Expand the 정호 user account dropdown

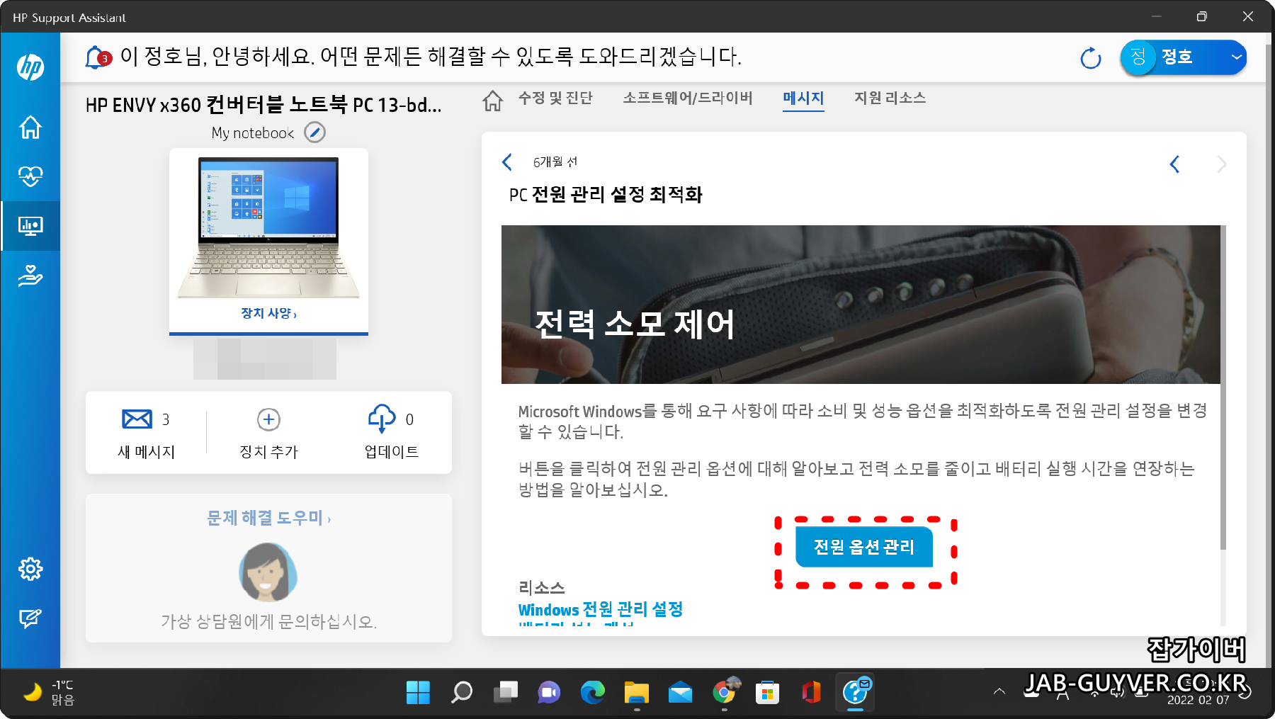coord(1237,57)
